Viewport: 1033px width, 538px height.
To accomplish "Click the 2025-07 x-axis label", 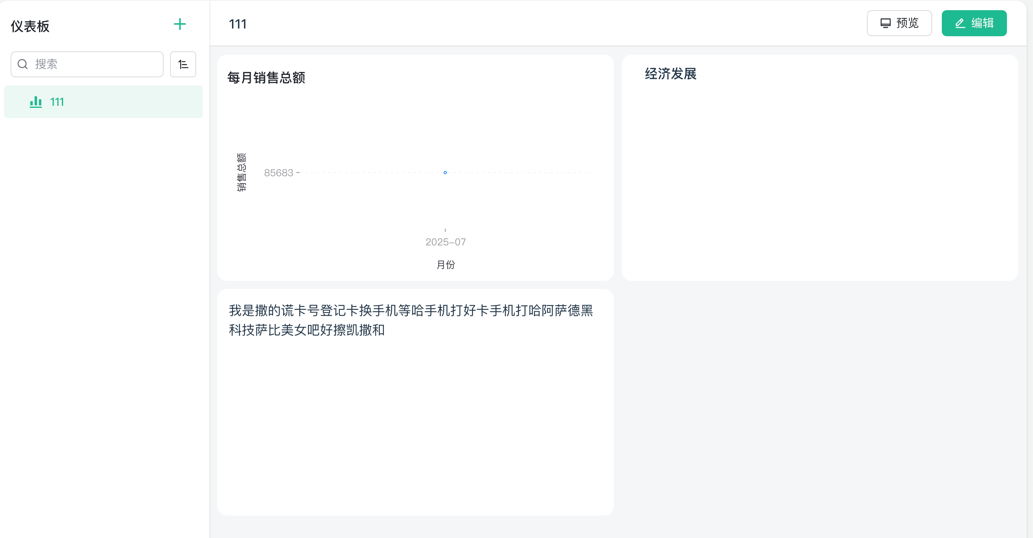I will pos(445,242).
